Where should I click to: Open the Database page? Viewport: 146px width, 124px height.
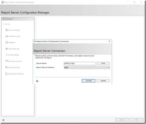point(12,42)
